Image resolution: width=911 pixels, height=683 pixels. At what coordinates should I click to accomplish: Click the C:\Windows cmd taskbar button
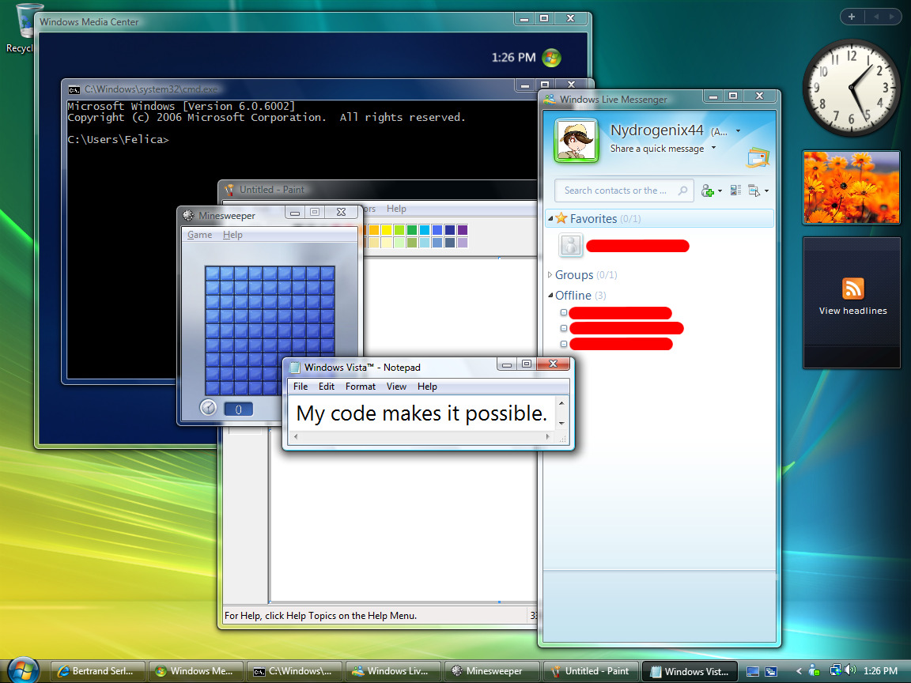coord(295,671)
